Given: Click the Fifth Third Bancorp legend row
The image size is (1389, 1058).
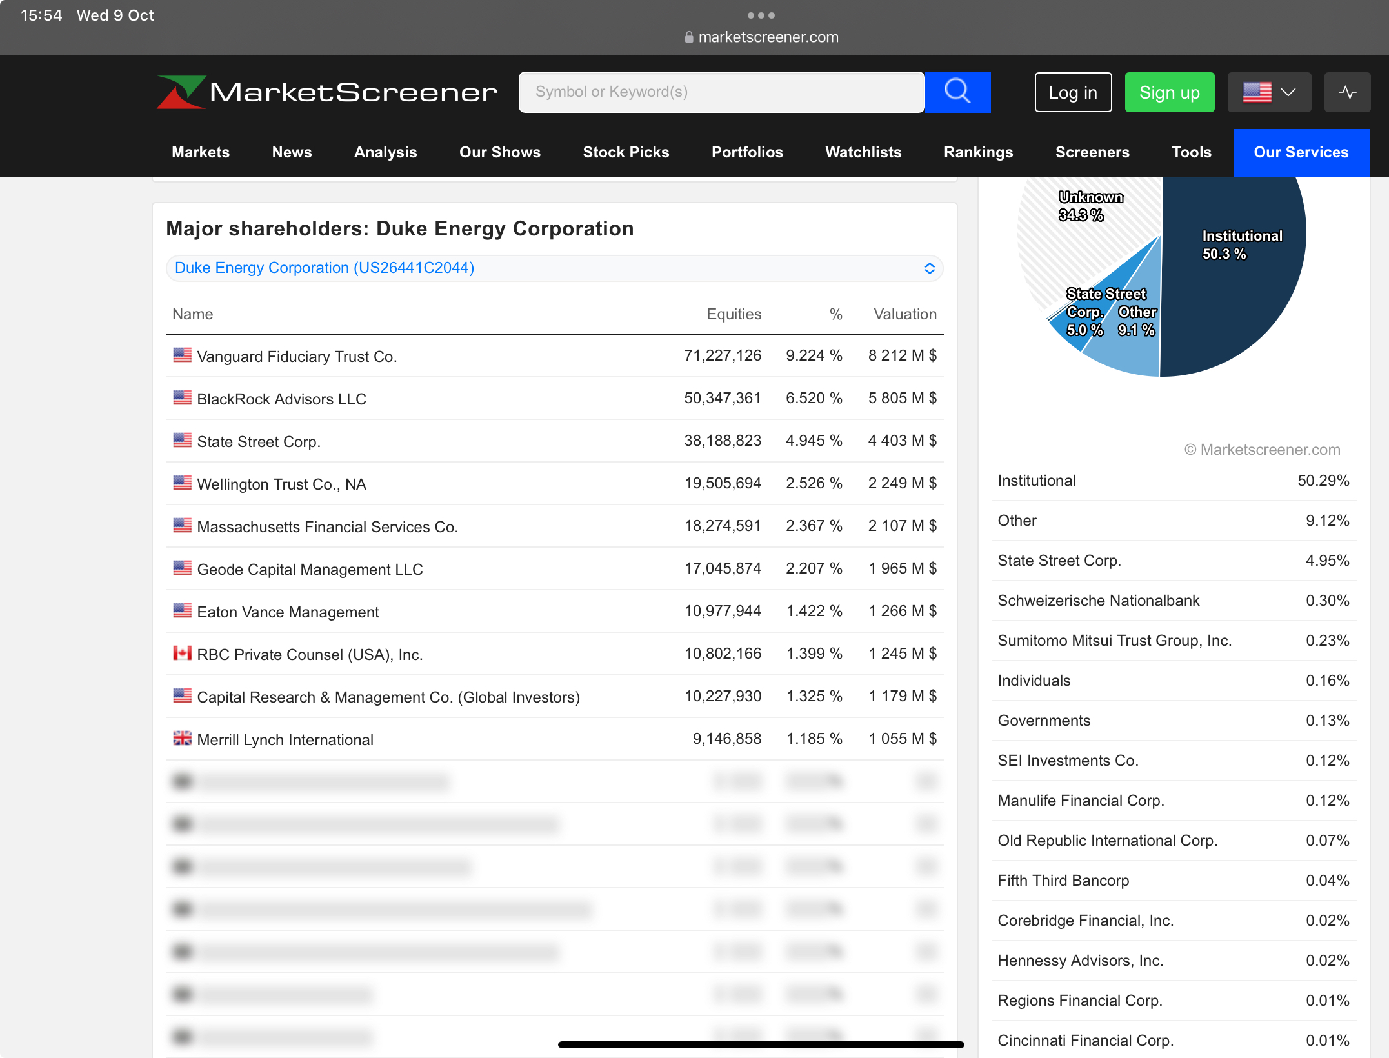Looking at the screenshot, I should point(1173,881).
